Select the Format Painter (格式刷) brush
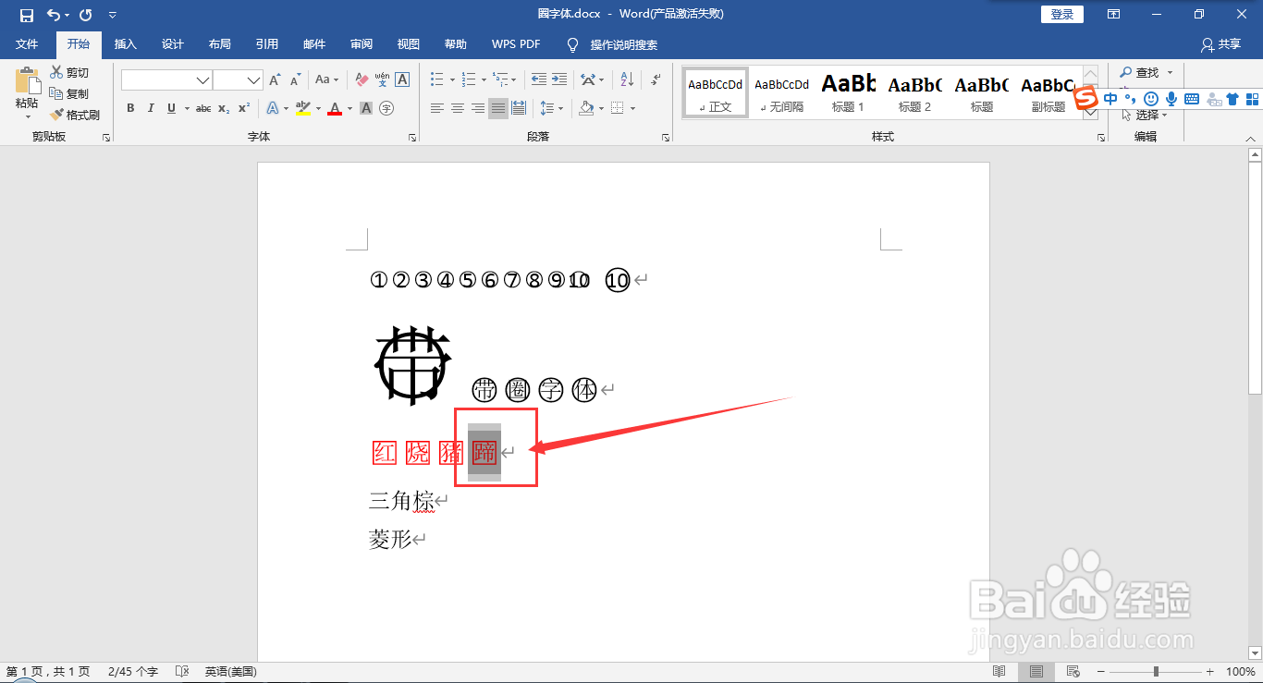This screenshot has height=683, width=1263. tap(75, 115)
